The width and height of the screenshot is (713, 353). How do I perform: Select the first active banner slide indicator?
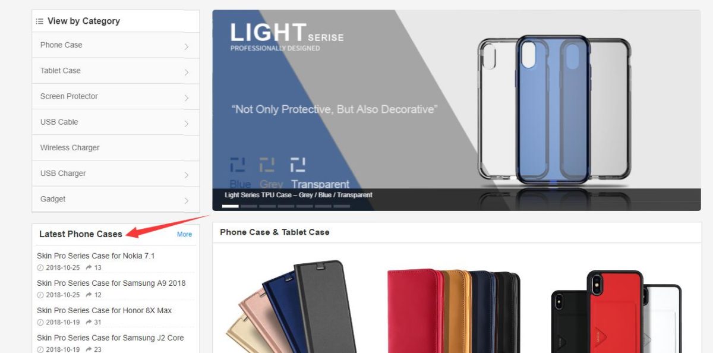click(x=230, y=206)
